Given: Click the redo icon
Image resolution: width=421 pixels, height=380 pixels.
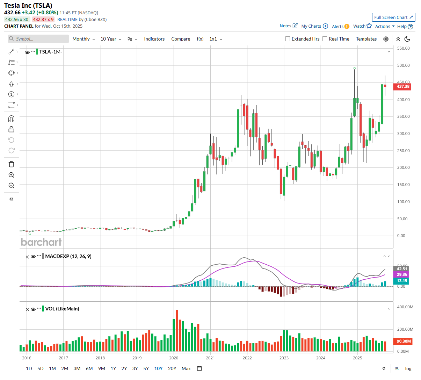Looking at the screenshot, I should coord(11,150).
